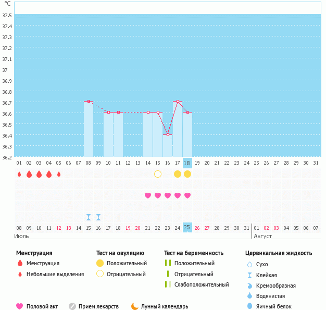Click the Август month label
Viewport: 326px width, 310px height.
(x=262, y=236)
